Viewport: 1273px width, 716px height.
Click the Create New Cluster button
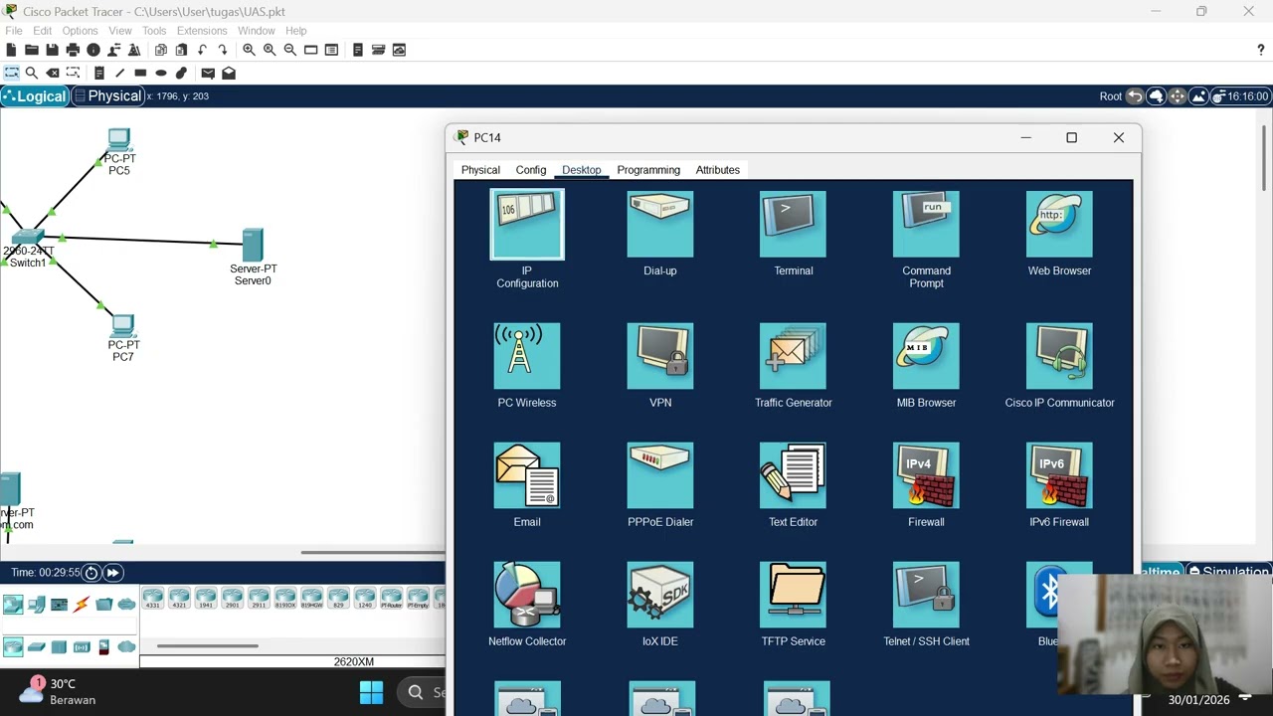click(1156, 96)
